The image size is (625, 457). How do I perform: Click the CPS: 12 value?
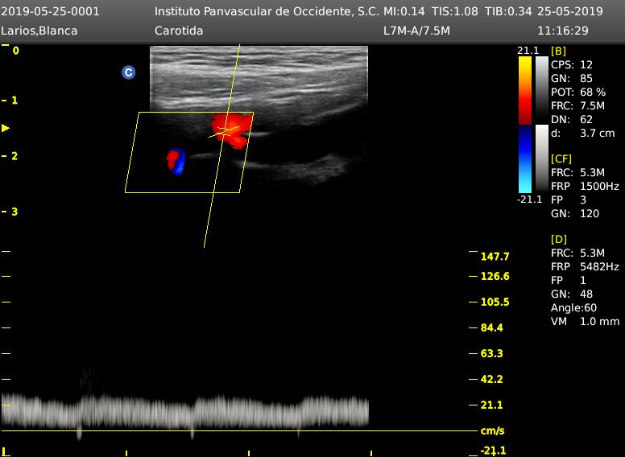tap(572, 64)
